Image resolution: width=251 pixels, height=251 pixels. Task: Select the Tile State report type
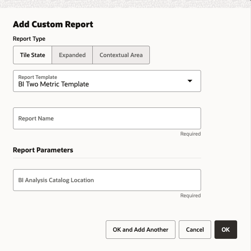(x=32, y=55)
